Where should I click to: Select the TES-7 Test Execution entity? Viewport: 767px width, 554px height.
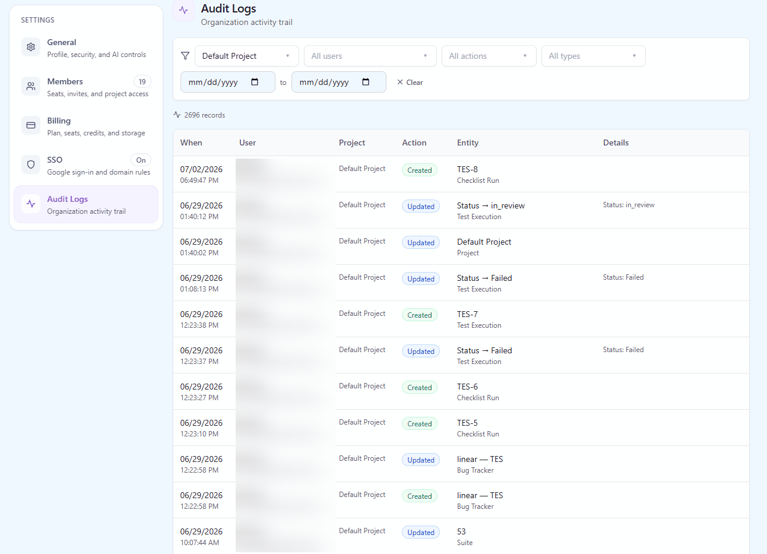[479, 319]
